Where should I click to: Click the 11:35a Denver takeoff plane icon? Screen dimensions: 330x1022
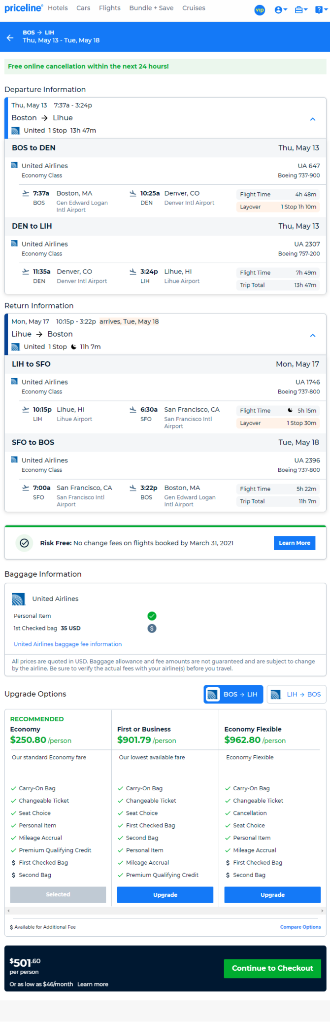point(26,272)
